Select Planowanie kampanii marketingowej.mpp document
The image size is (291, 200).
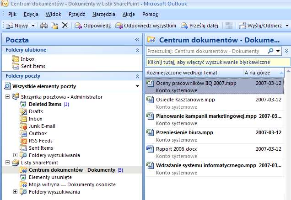click(x=214, y=120)
